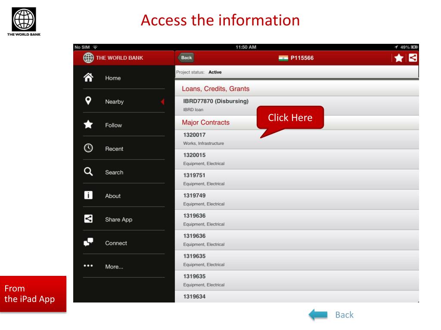Tap the Follow star icon in sidebar
The height and width of the screenshot is (330, 441).
(x=88, y=124)
